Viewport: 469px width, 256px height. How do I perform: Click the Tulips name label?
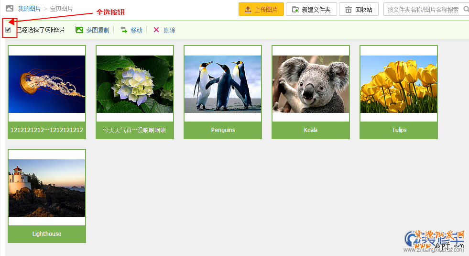click(399, 130)
